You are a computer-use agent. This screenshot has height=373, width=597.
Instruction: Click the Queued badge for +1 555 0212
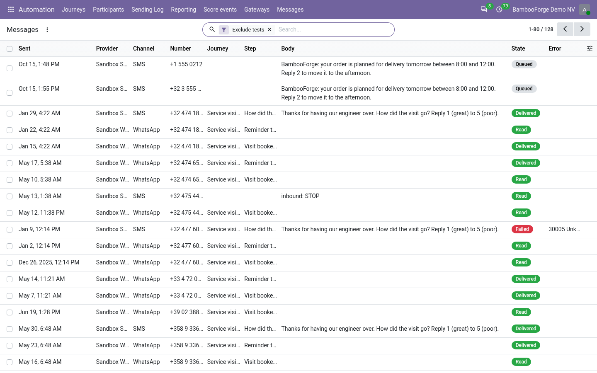click(524, 64)
